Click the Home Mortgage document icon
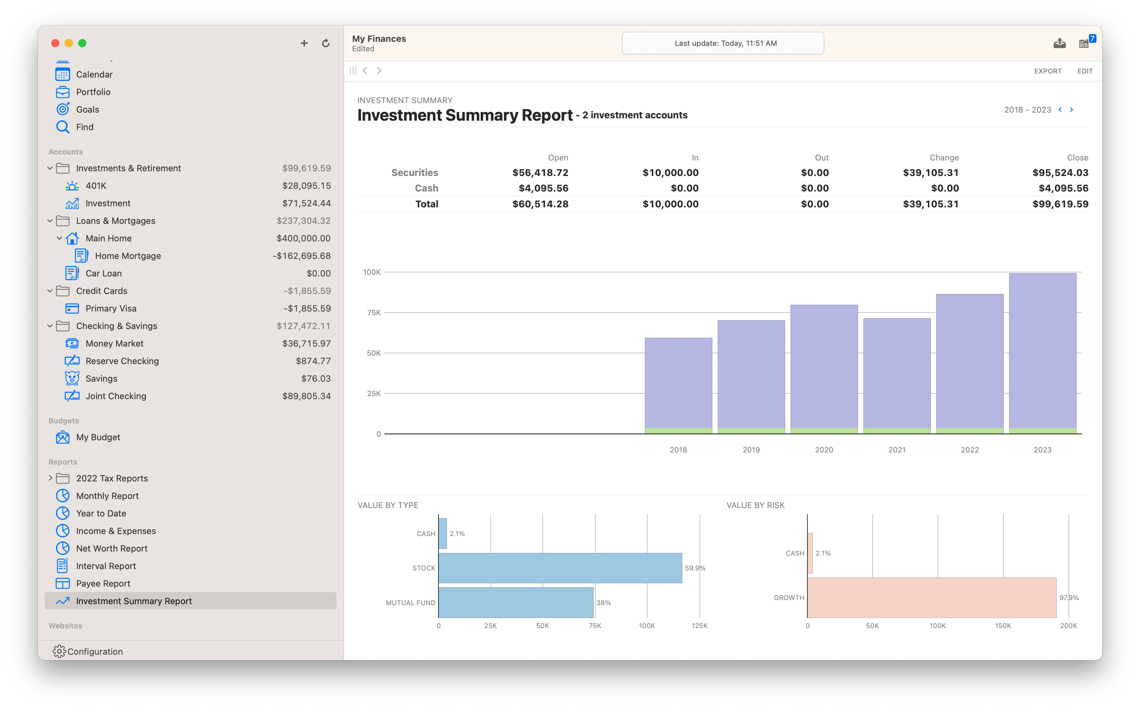 81,256
